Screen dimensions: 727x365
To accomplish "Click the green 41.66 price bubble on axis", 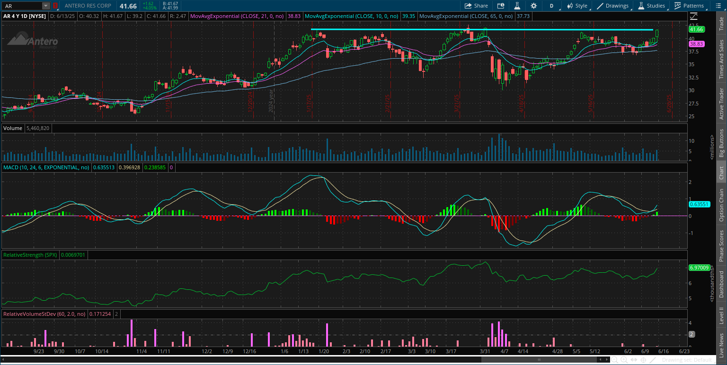I will pyautogui.click(x=697, y=29).
